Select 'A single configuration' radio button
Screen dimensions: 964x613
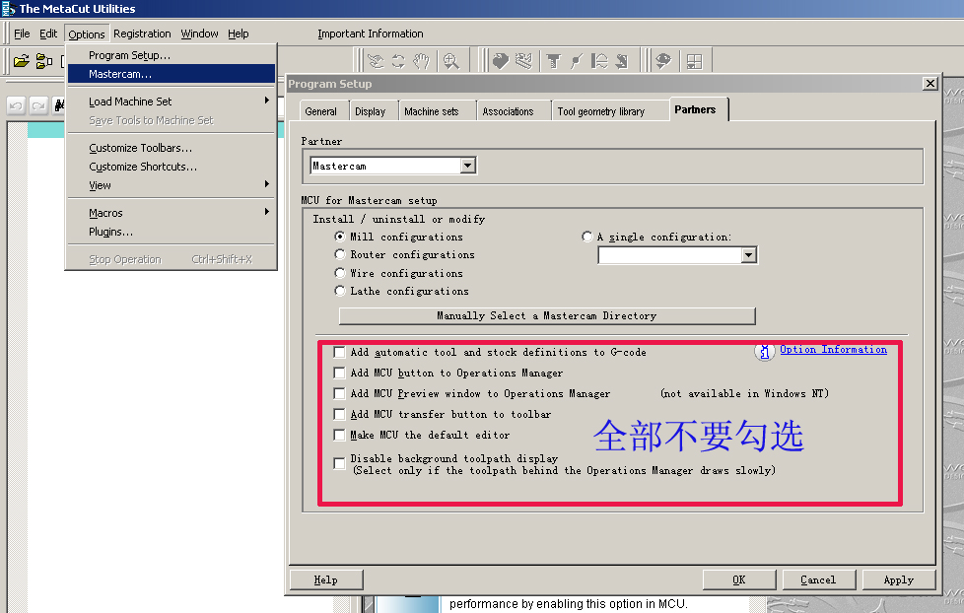point(586,237)
